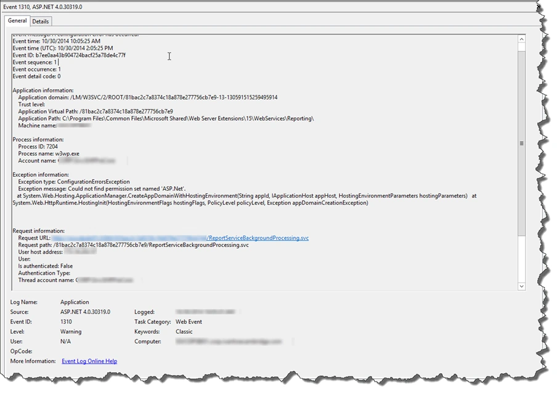Click the Application information heading
The image size is (558, 393).
tap(43, 91)
